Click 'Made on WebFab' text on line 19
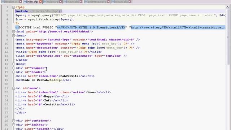231x130 pixels. click(35, 80)
